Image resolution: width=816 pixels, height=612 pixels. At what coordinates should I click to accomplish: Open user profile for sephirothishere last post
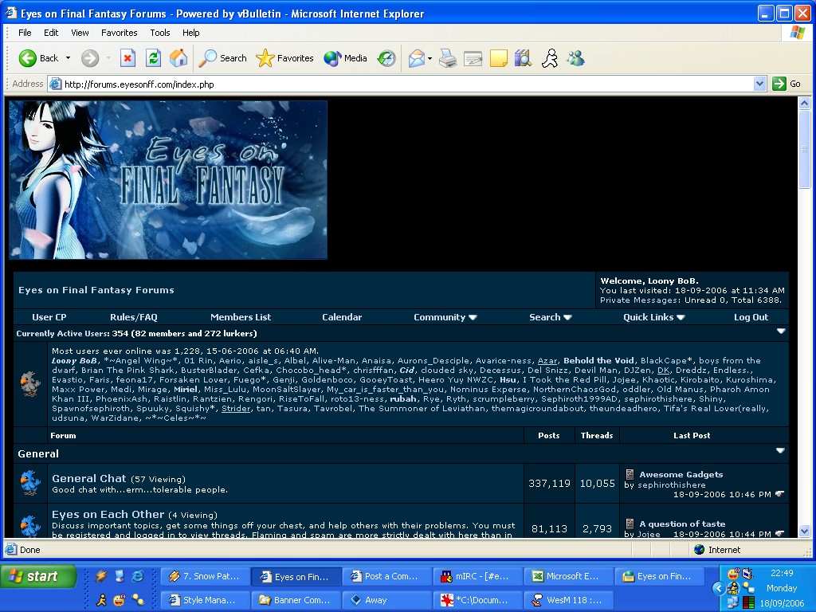671,484
